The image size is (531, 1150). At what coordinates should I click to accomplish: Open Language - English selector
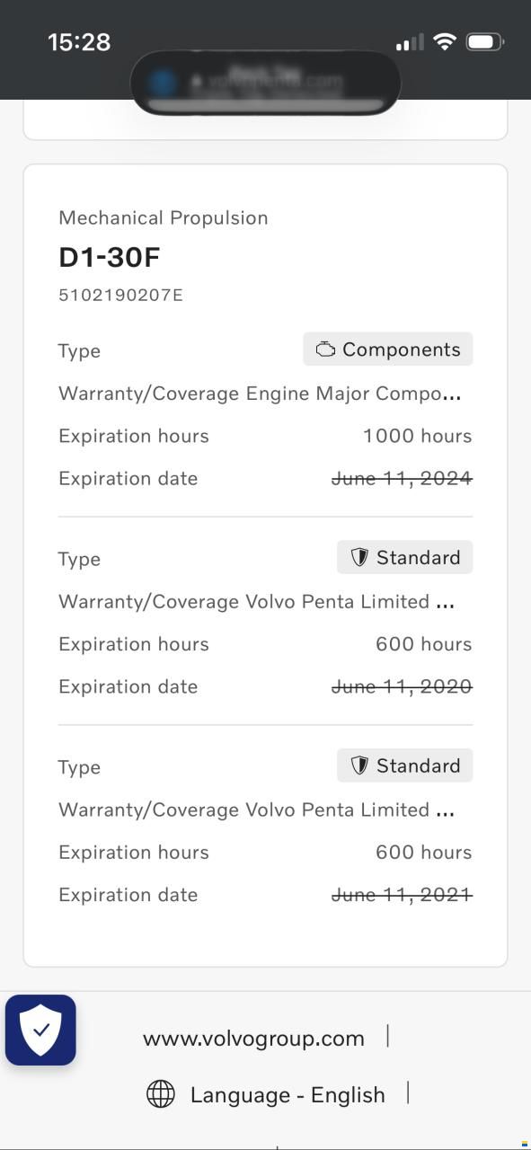(288, 1095)
